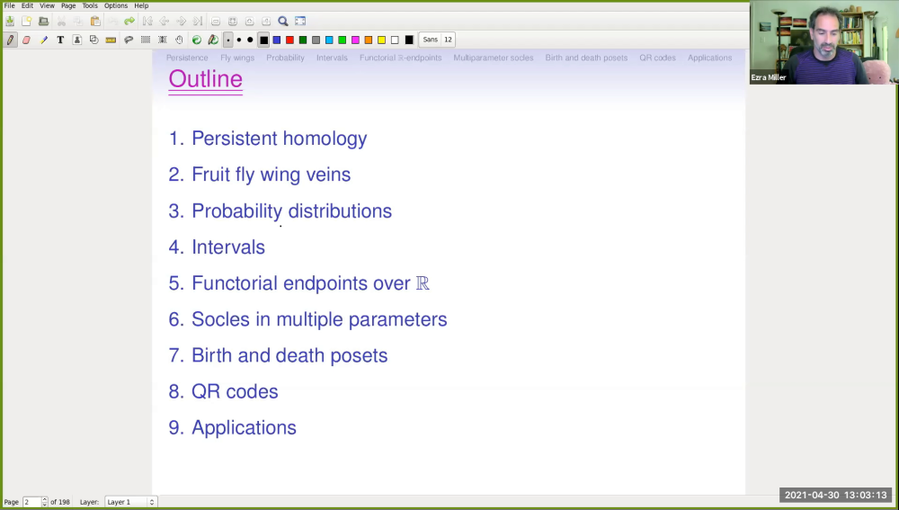Open a file using the Open icon
899x510 pixels.
click(x=43, y=22)
